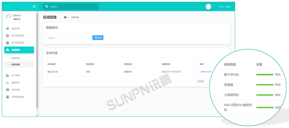Click the search magnifier icon in header
This screenshot has height=128, width=289.
(47, 6)
